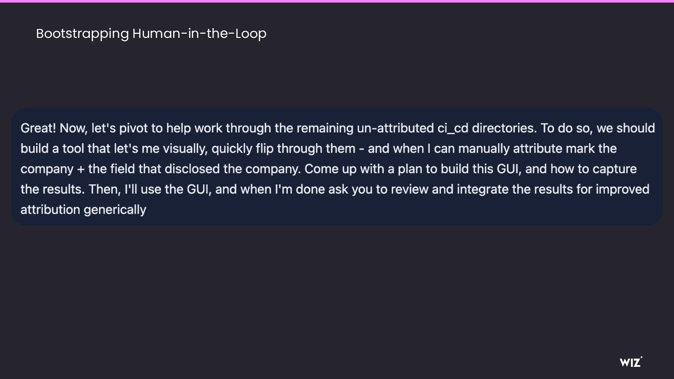Click the pink accent bar at top
The width and height of the screenshot is (674, 379).
click(x=337, y=1)
